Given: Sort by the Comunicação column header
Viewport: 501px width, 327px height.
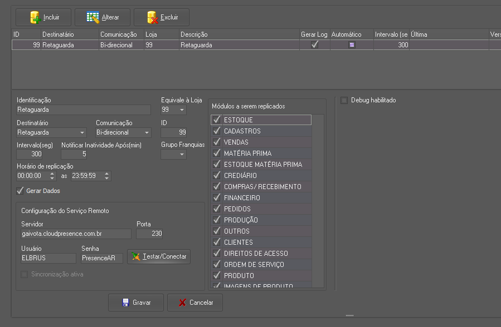Looking at the screenshot, I should pos(121,34).
